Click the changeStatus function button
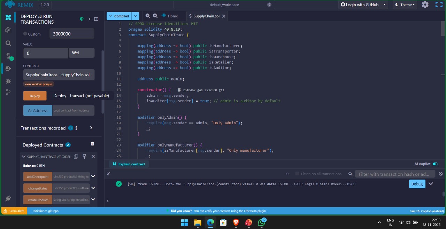Viewport: 446px width, 229px height. [x=38, y=188]
